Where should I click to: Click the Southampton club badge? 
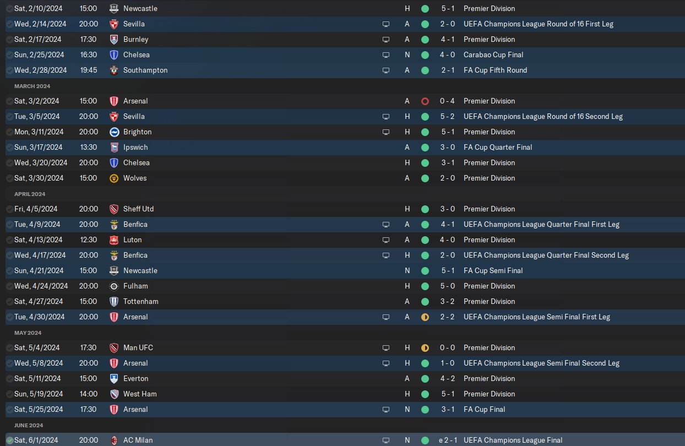click(114, 70)
